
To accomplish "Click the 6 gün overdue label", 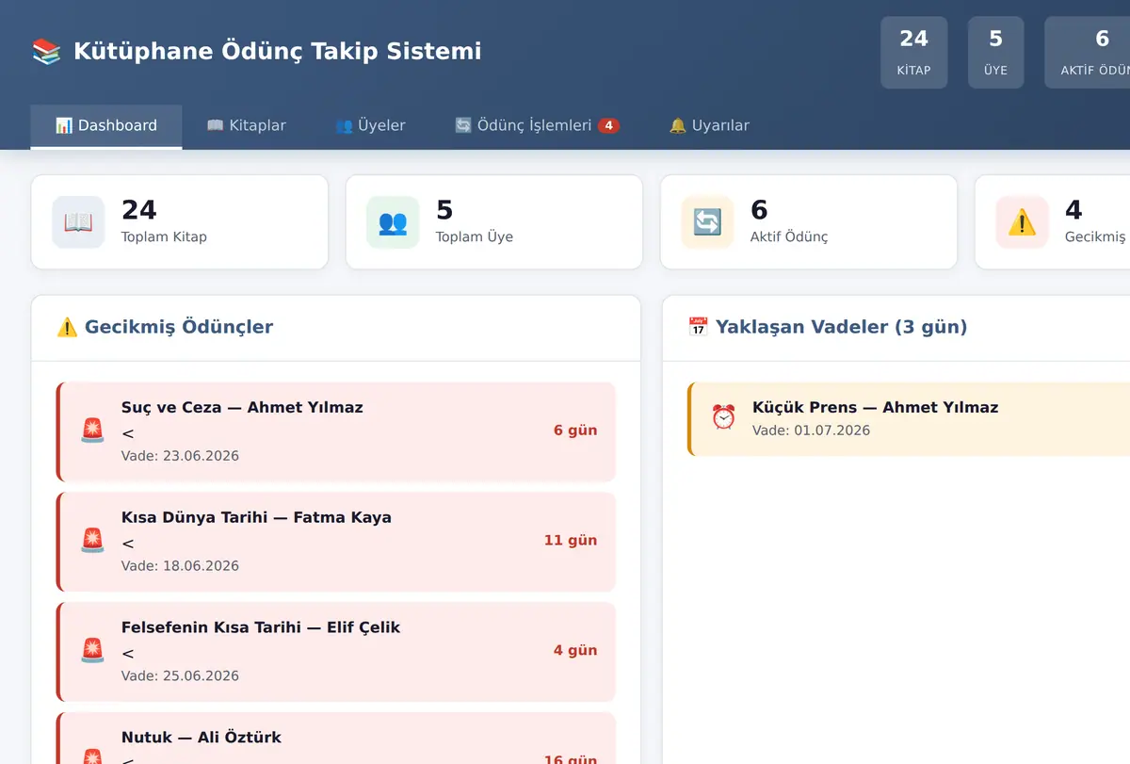I will [x=575, y=431].
